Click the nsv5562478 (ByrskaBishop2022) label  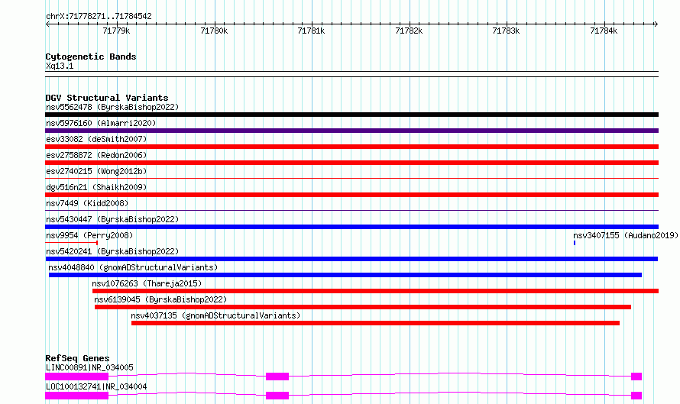pos(112,107)
